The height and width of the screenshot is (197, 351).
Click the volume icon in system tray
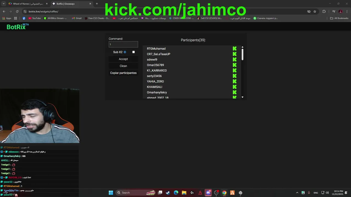tap(327, 193)
